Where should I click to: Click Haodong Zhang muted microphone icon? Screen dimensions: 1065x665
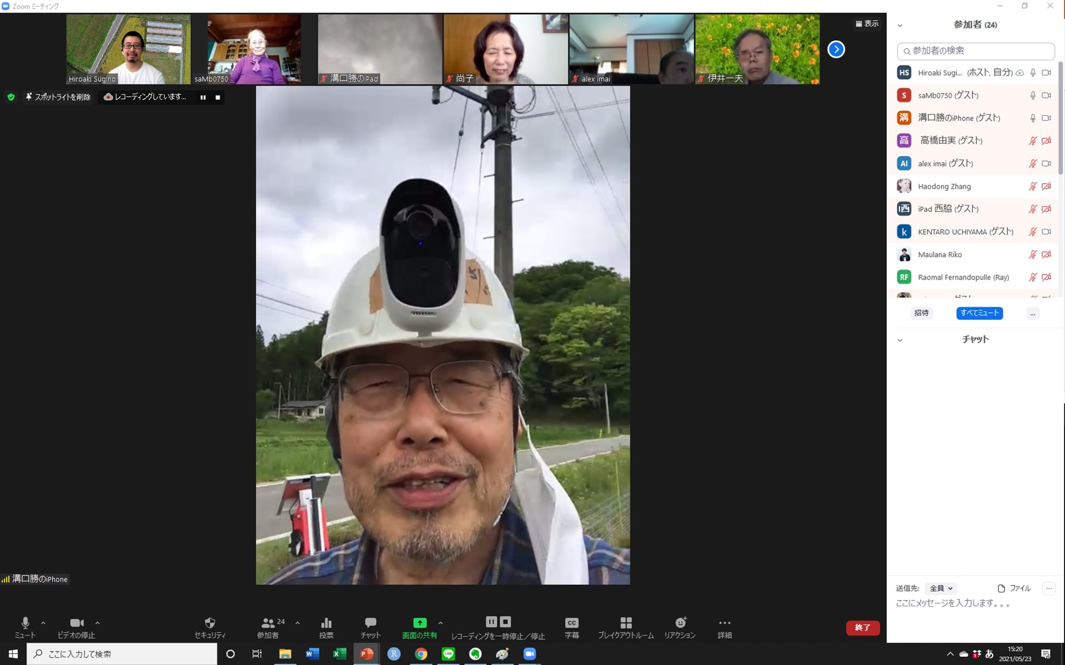pos(1033,186)
